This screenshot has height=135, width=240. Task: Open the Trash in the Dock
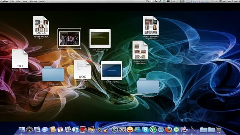[219, 130]
